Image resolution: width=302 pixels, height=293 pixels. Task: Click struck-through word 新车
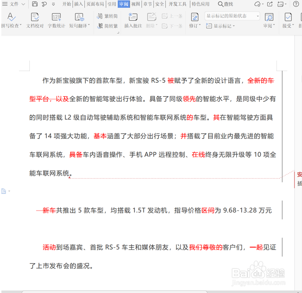pyautogui.click(x=49, y=211)
